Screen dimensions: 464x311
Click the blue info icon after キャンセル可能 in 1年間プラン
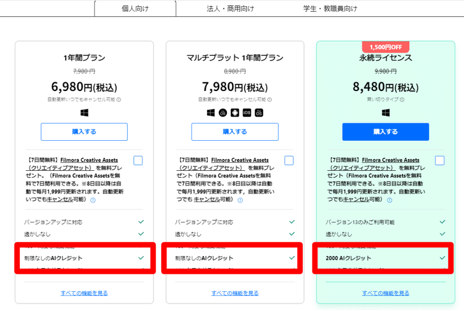point(93,200)
